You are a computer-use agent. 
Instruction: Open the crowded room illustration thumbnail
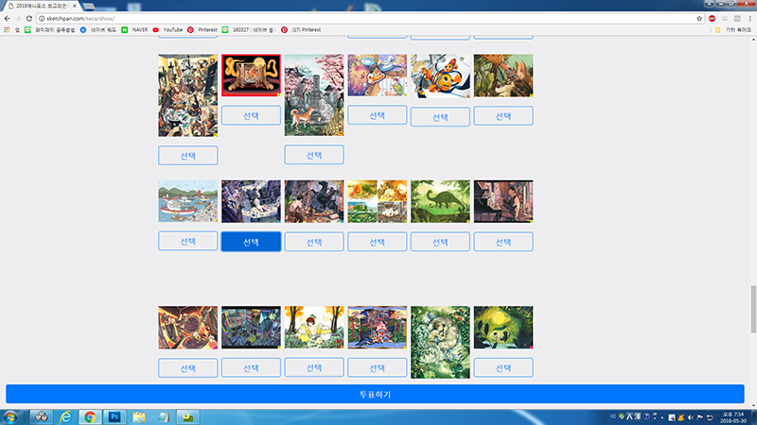coord(187,95)
